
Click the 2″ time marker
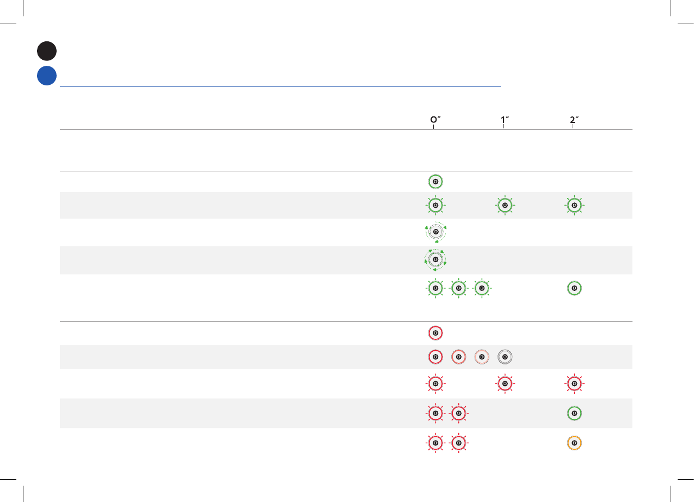(x=574, y=121)
